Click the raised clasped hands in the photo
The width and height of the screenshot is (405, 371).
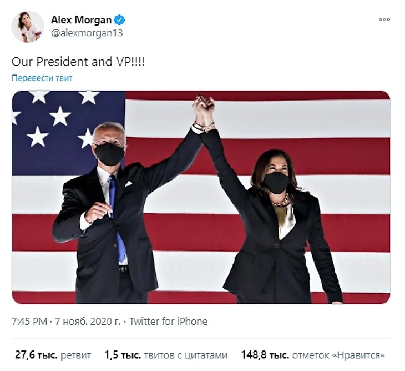point(204,112)
